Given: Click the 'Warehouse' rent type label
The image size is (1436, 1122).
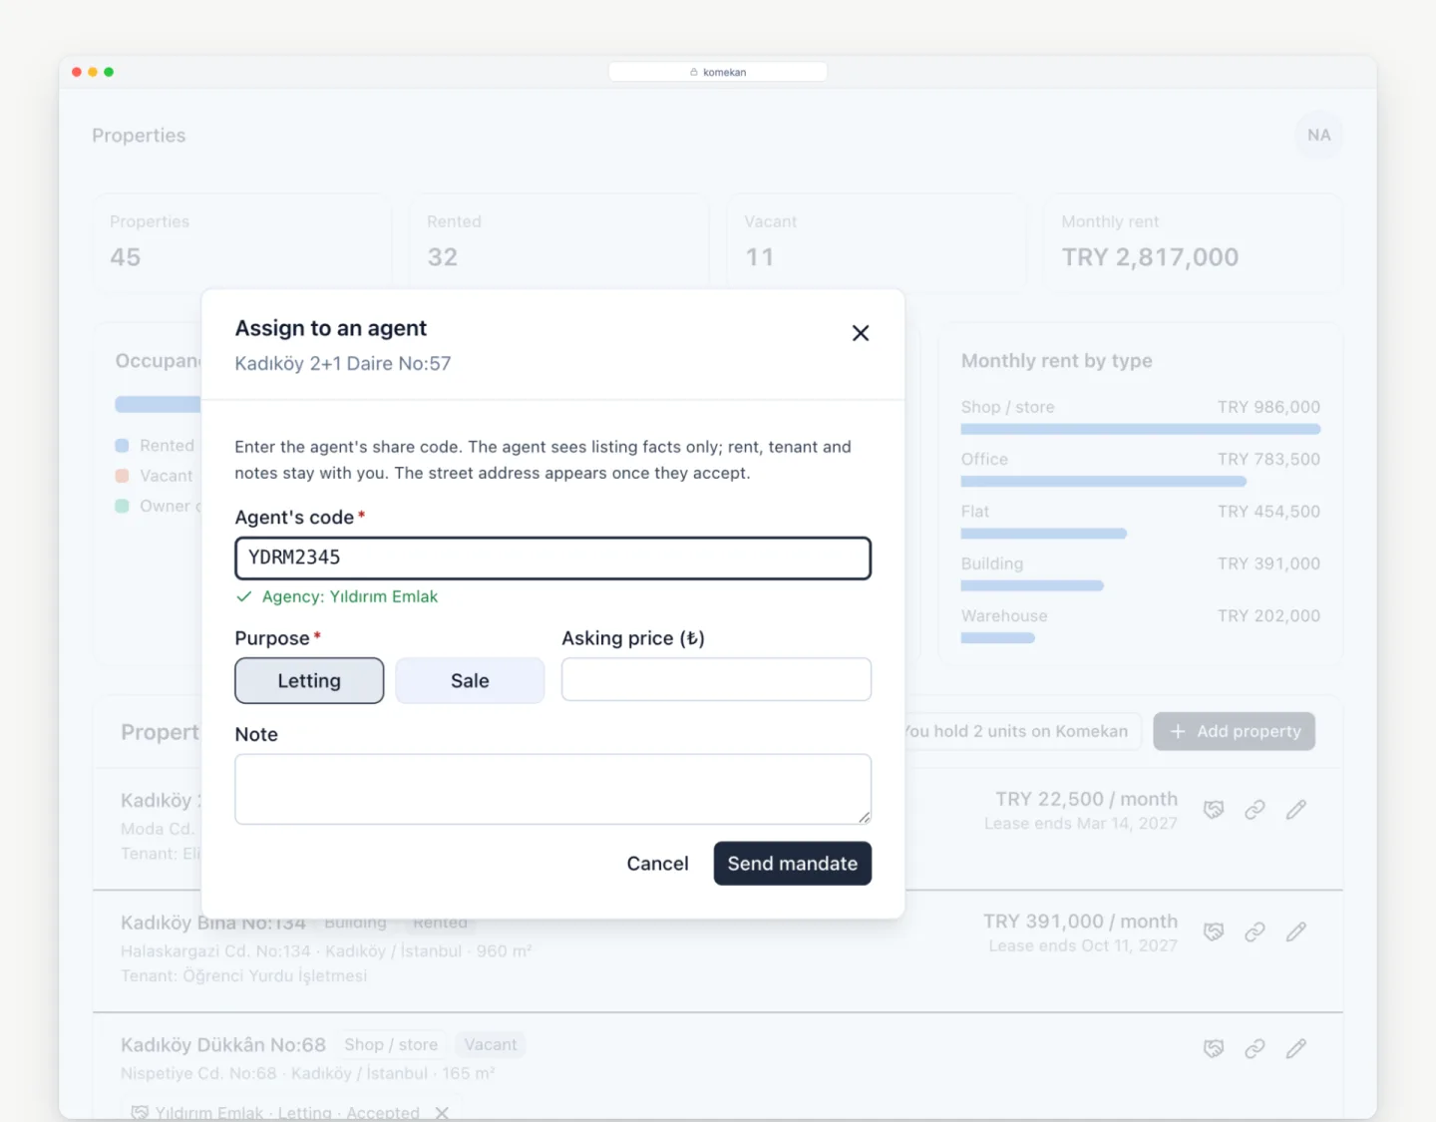Looking at the screenshot, I should [x=1004, y=616].
